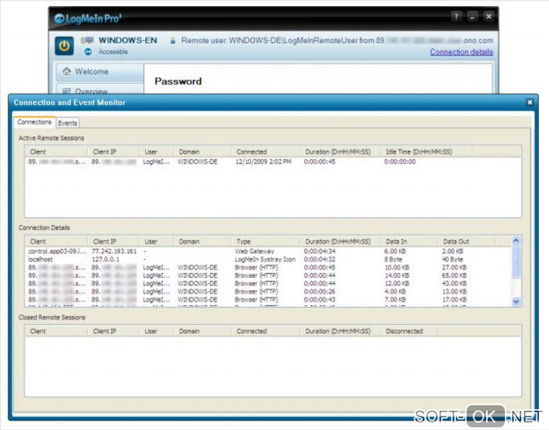
Task: Click the Welcome home icon
Action: coord(66,72)
